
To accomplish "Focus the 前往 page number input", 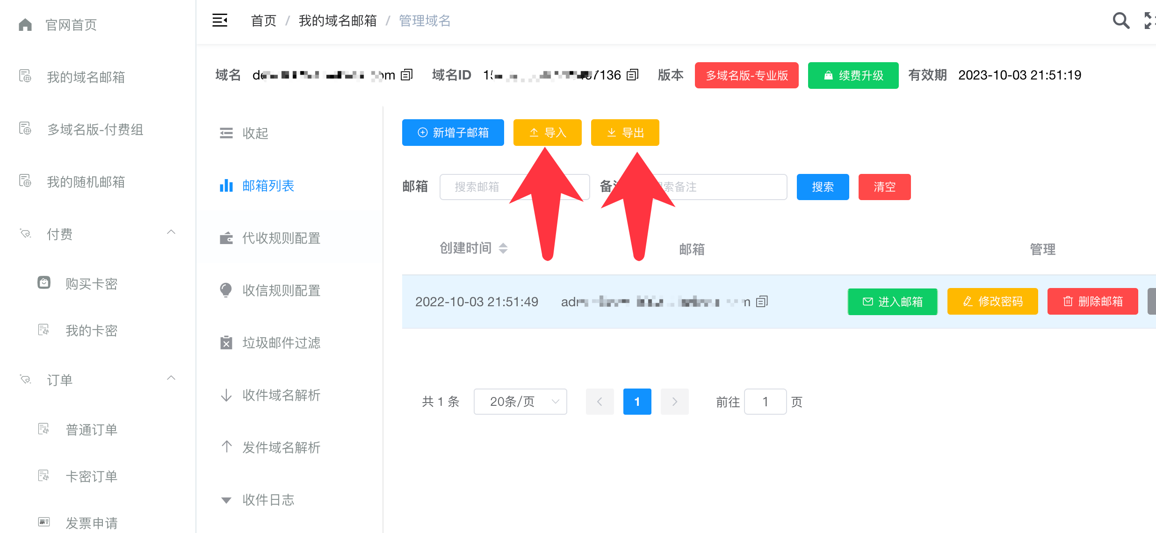I will [765, 402].
